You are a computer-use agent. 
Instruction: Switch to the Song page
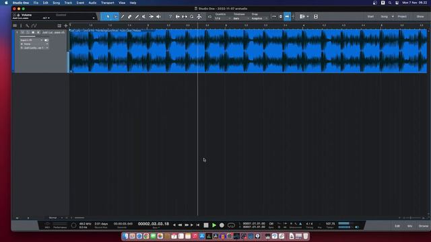(384, 16)
